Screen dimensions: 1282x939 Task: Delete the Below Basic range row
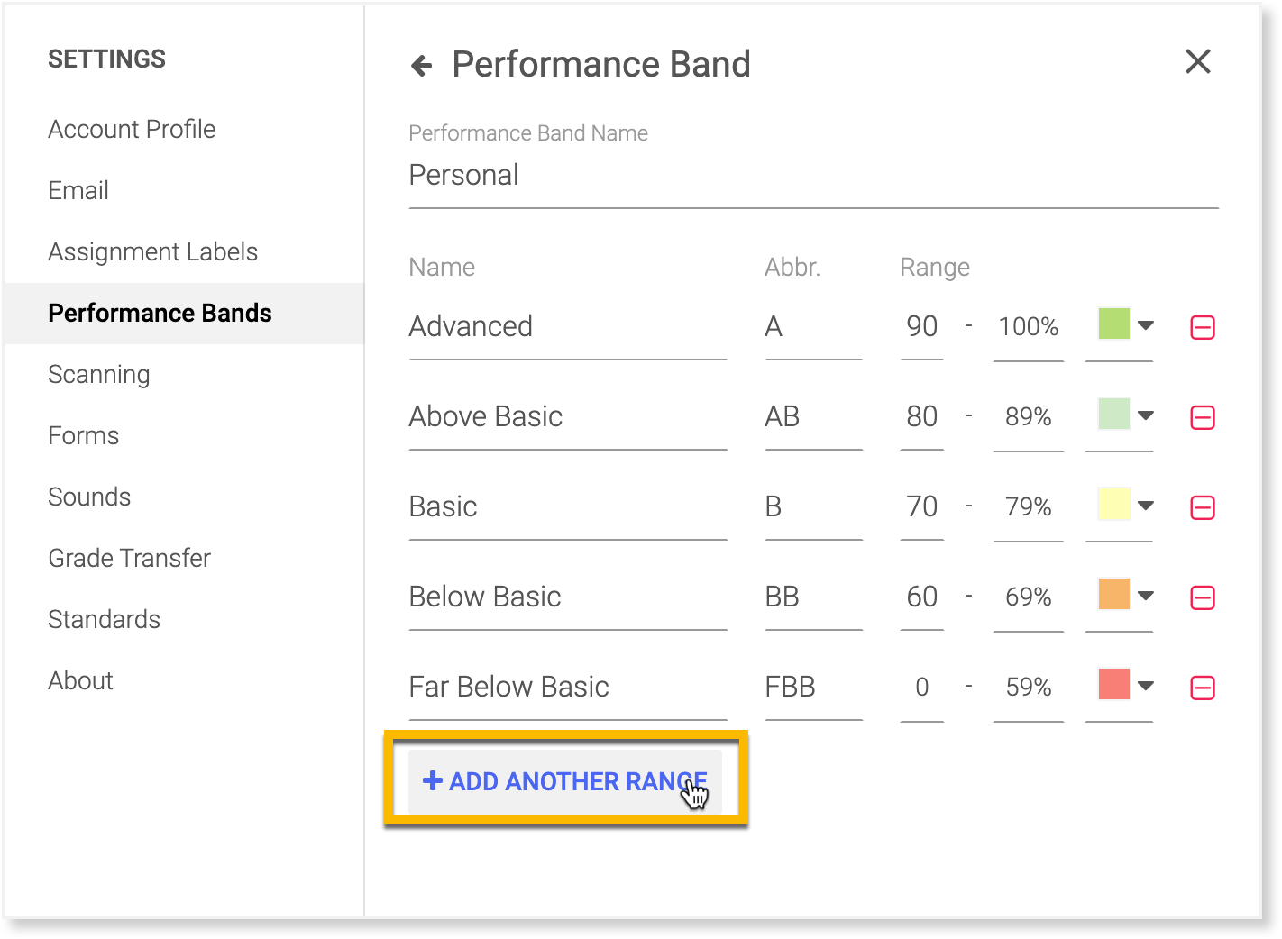[1203, 597]
